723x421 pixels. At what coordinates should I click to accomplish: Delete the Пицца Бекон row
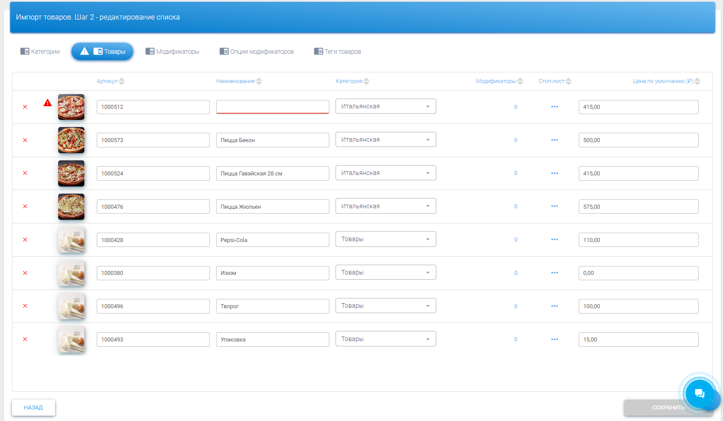[x=25, y=140]
